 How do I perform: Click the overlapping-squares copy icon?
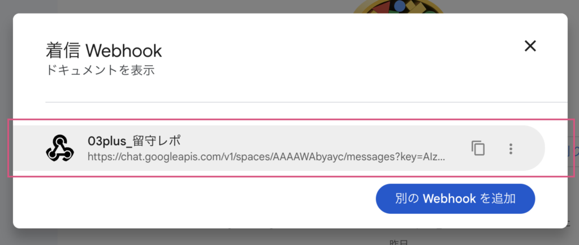478,148
